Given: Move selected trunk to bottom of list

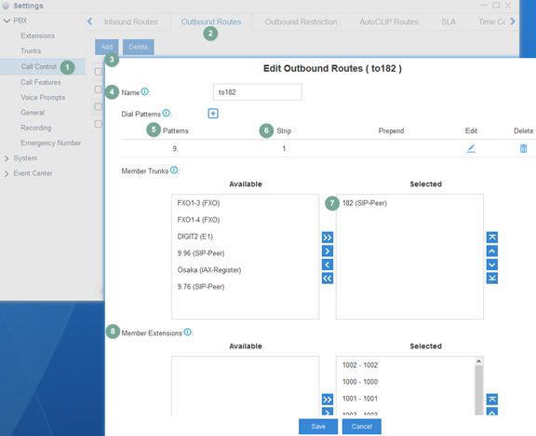Looking at the screenshot, I should click(492, 279).
